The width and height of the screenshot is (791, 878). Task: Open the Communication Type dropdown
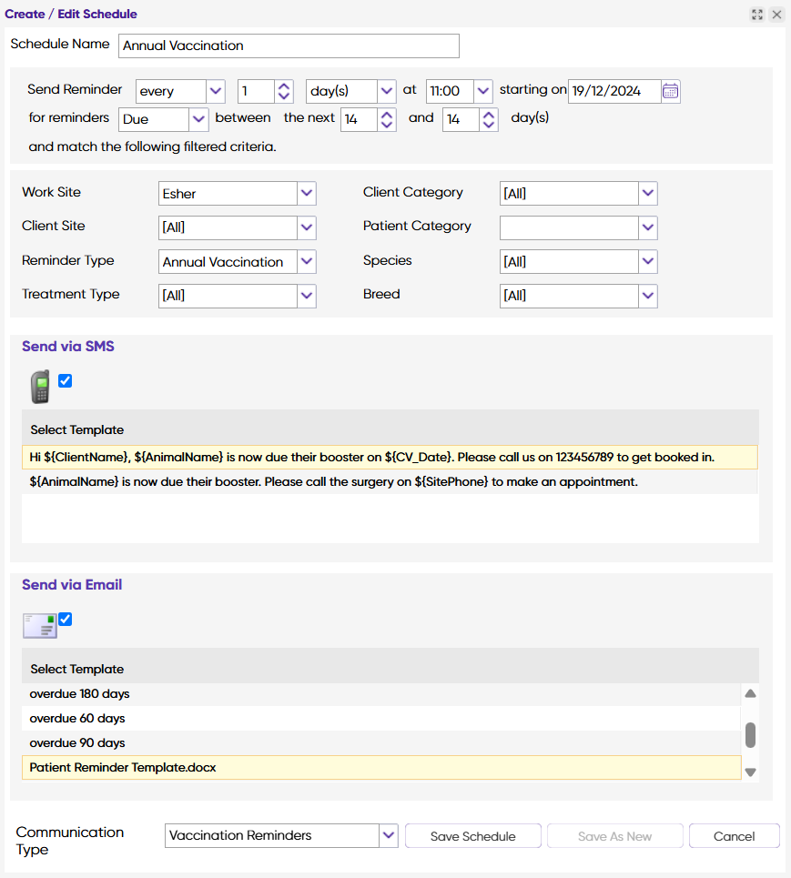pyautogui.click(x=389, y=835)
